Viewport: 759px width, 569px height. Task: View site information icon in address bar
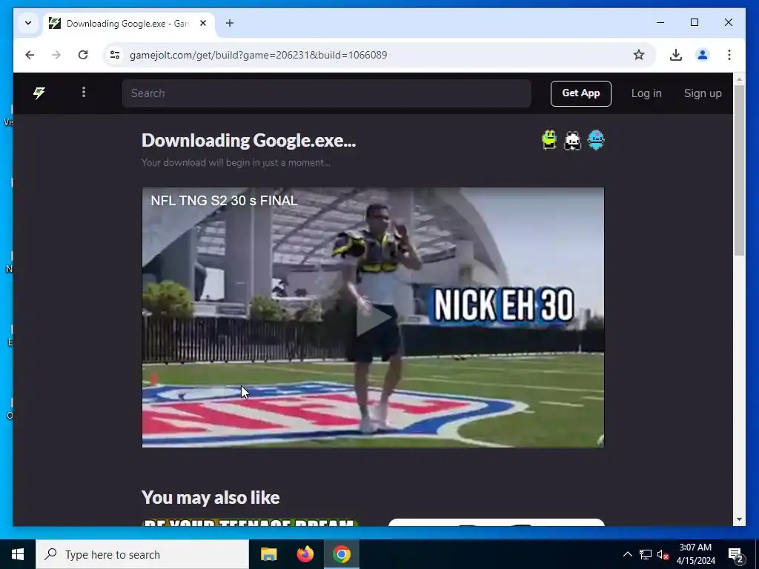click(x=115, y=55)
